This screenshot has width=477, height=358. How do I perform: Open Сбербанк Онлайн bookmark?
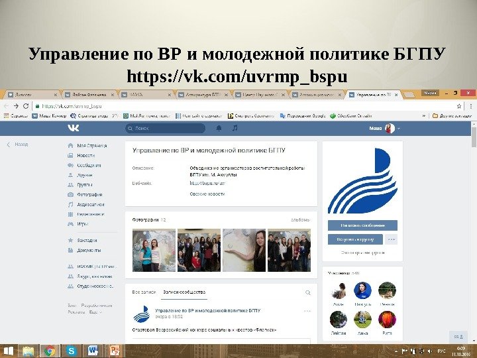(351, 115)
